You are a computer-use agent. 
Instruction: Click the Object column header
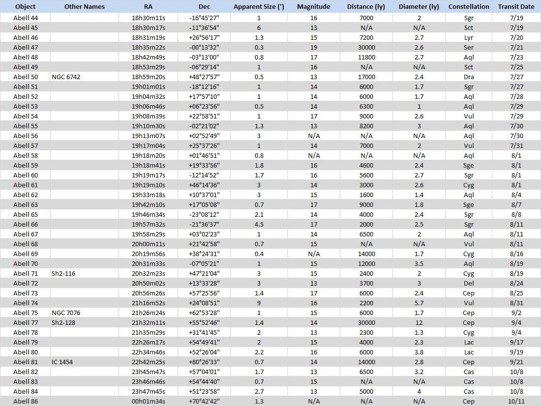25,7
